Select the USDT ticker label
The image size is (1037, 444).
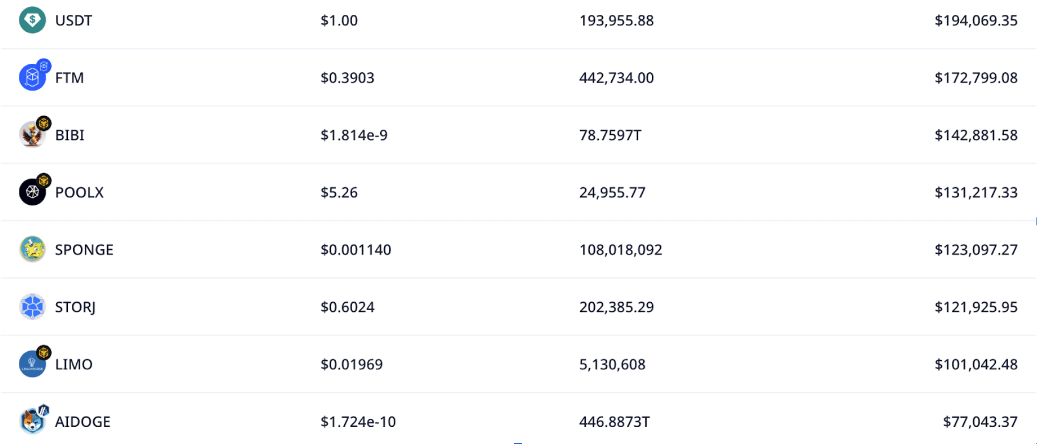click(74, 20)
